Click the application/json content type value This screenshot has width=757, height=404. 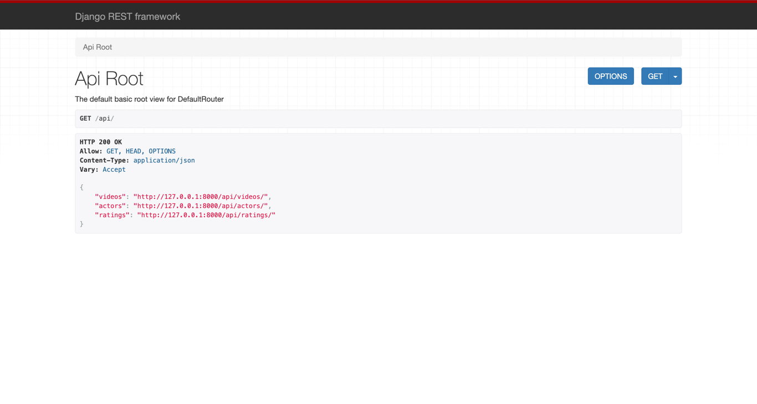[164, 160]
